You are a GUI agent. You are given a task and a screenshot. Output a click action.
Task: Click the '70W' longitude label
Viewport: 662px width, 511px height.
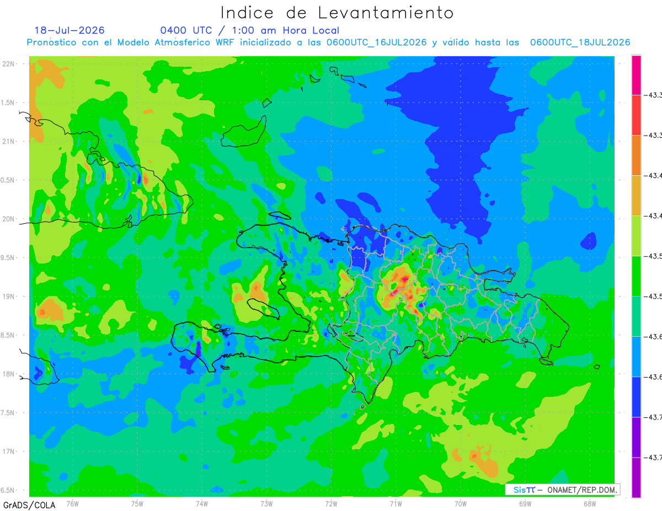tap(461, 503)
